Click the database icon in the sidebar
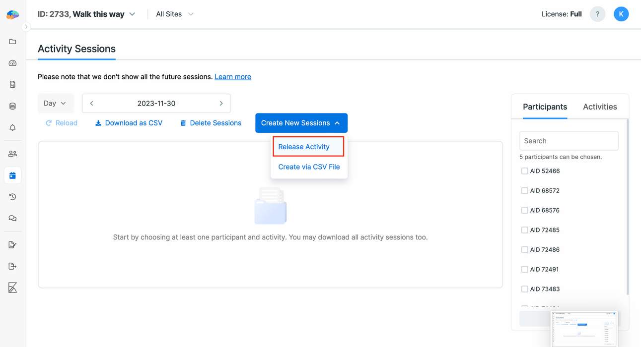The width and height of the screenshot is (641, 347). click(12, 106)
